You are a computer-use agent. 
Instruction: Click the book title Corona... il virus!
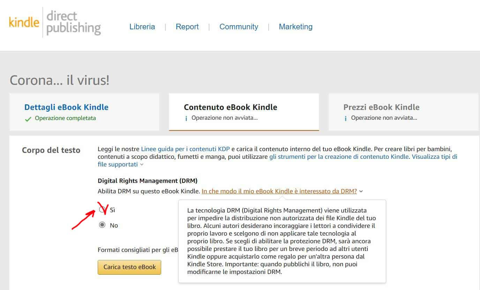(59, 80)
